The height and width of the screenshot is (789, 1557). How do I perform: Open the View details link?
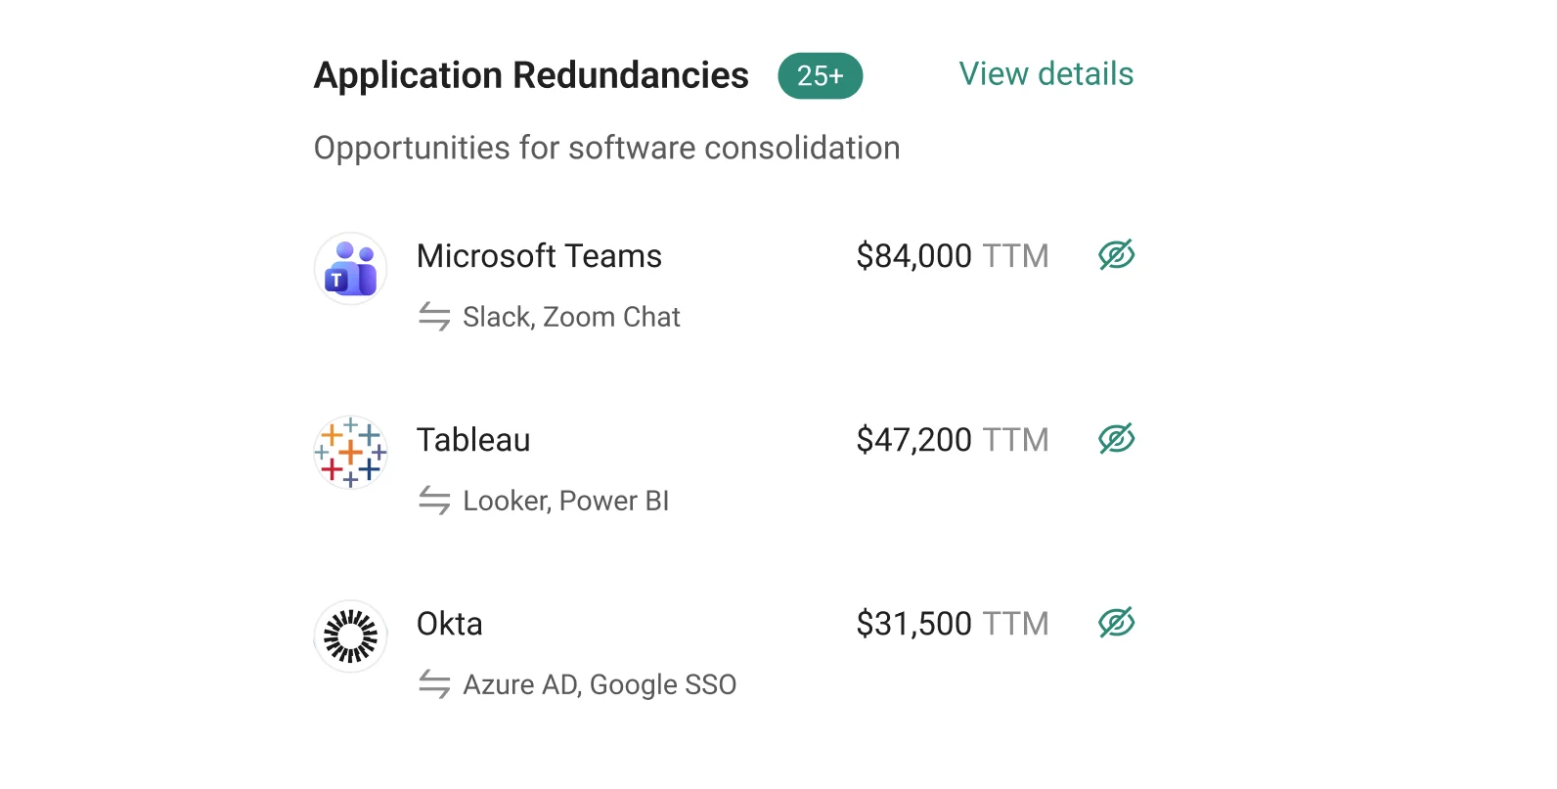pyautogui.click(x=1046, y=74)
